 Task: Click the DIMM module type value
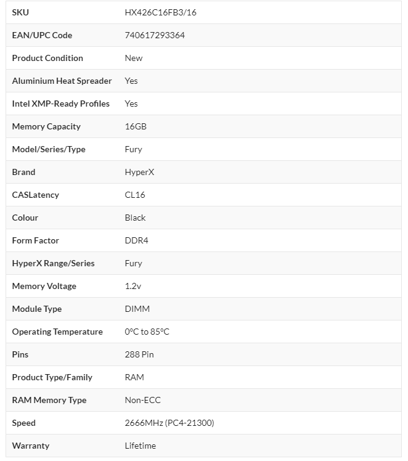(x=137, y=309)
